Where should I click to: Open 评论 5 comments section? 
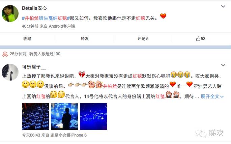pos(143,39)
